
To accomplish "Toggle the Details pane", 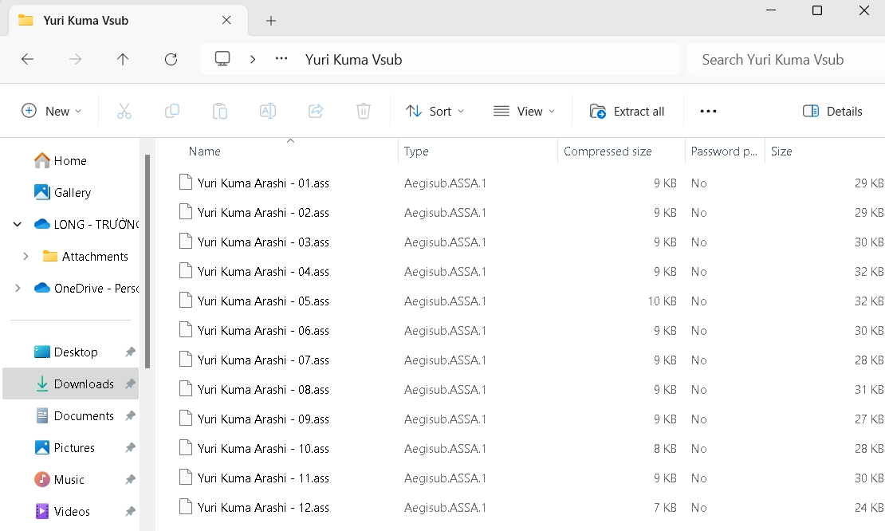I will pyautogui.click(x=832, y=111).
